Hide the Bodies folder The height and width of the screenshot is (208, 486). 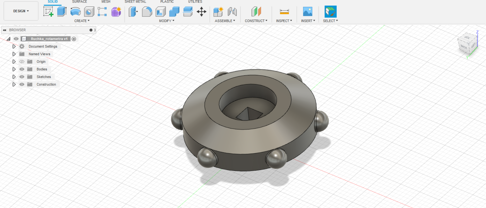tap(22, 69)
